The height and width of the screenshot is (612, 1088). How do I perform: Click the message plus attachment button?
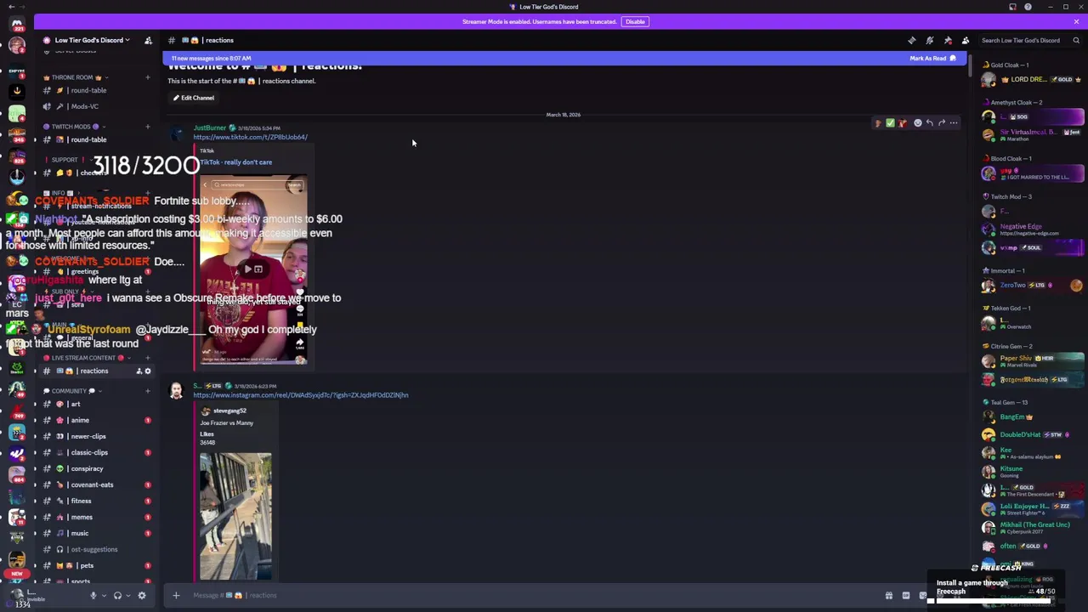pos(176,595)
